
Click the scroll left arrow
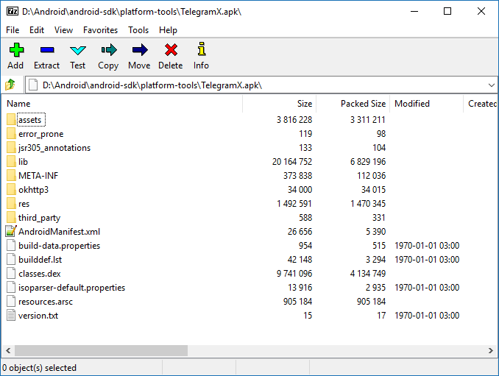point(8,350)
